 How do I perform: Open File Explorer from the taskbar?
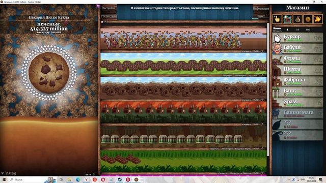pos(69,179)
